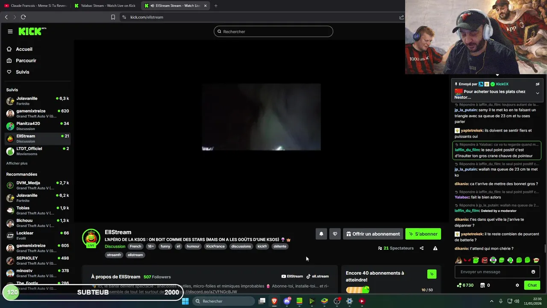View channel points 6 730
The image size is (547, 308).
[465, 285]
